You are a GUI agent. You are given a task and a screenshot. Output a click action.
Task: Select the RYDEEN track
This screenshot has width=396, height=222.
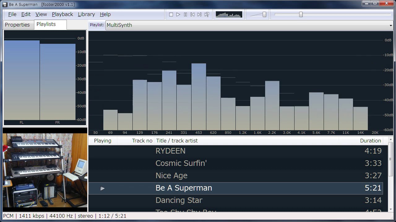click(x=236, y=151)
